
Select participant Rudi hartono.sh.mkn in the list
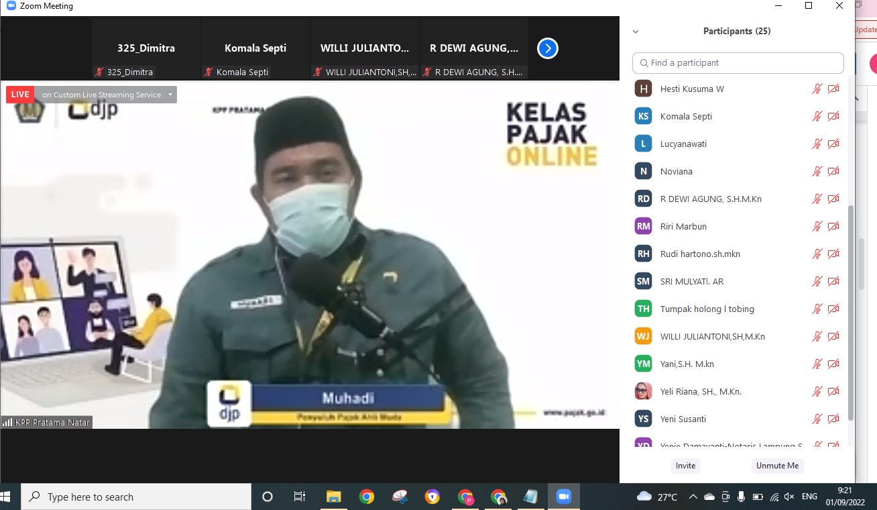pyautogui.click(x=700, y=254)
